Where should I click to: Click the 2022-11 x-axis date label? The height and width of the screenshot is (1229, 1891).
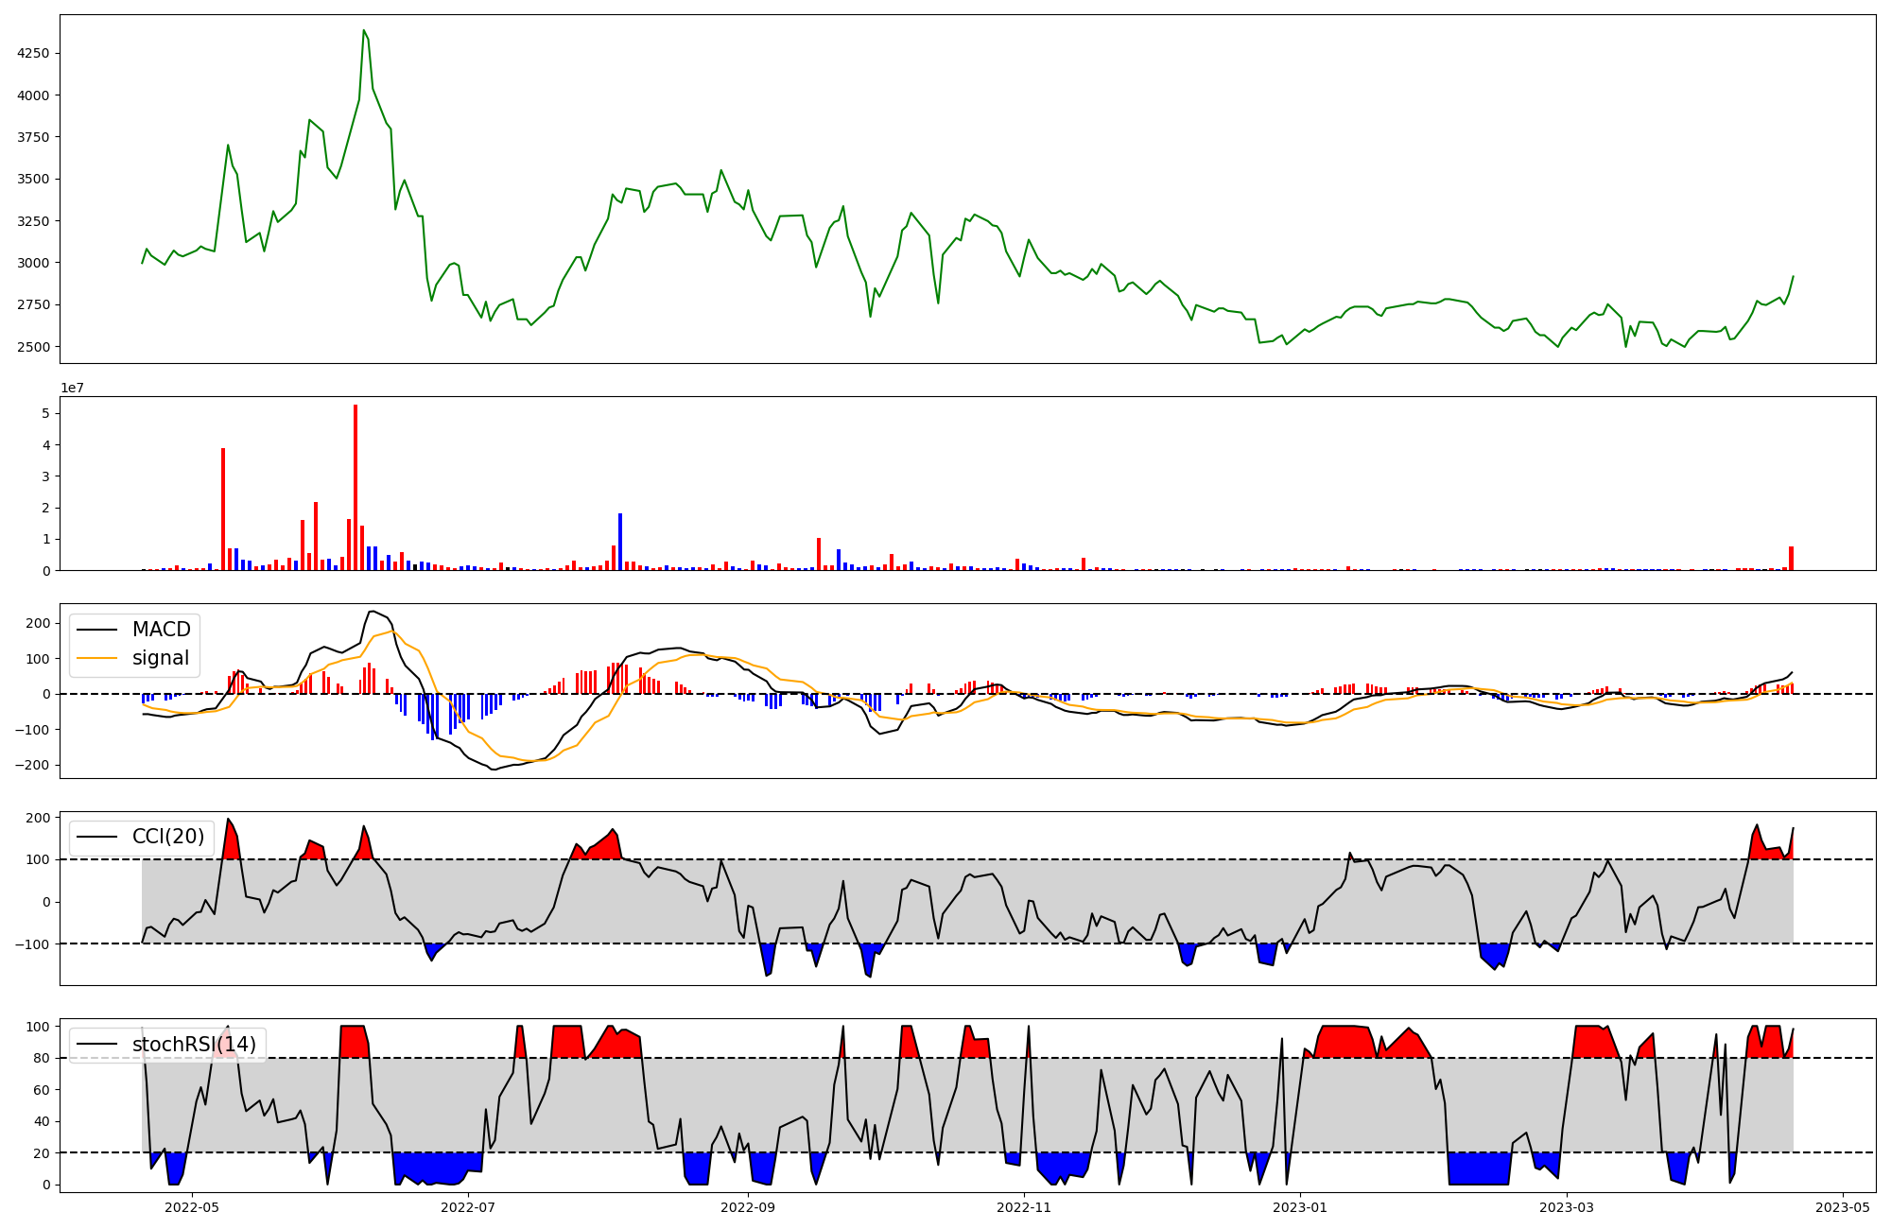click(1024, 1207)
